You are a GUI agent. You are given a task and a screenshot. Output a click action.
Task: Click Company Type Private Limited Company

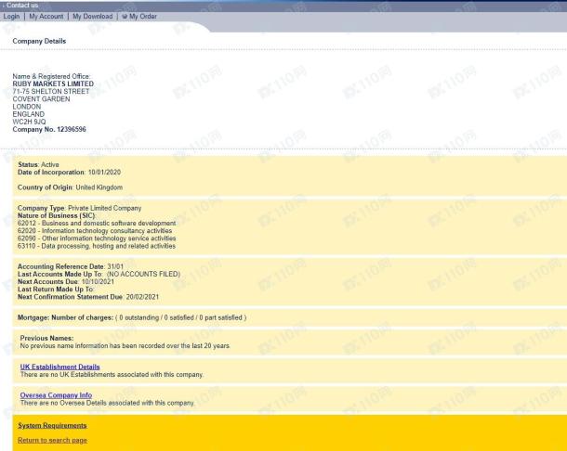(x=80, y=208)
